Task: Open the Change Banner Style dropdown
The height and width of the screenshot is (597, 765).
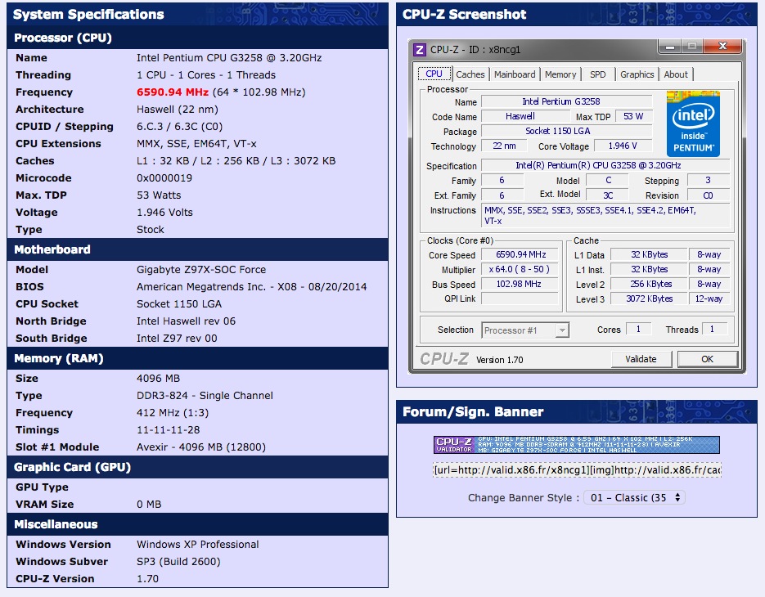Action: coord(634,497)
